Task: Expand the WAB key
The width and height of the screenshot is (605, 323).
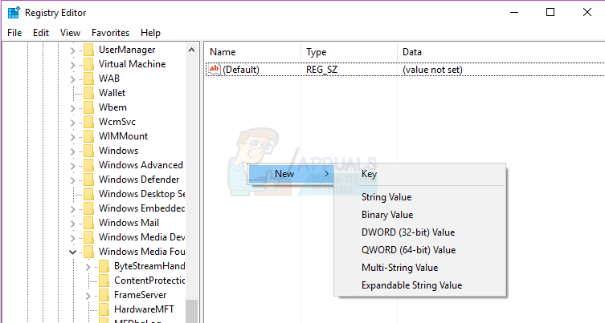Action: (72, 79)
